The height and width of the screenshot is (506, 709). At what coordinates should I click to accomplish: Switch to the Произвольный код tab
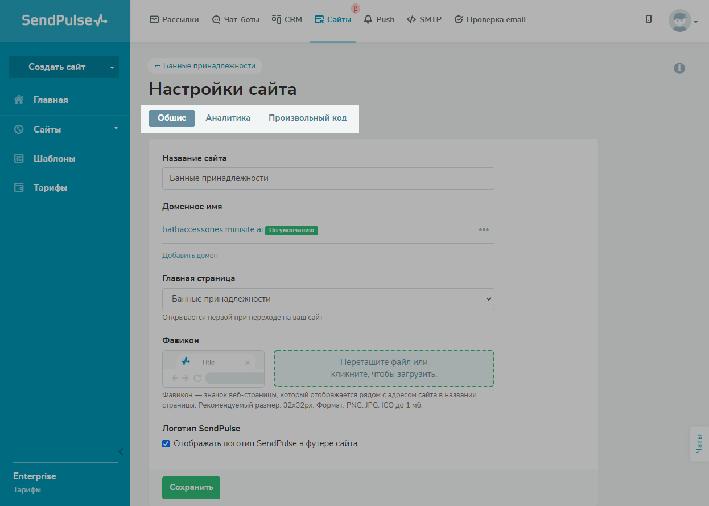click(x=307, y=118)
